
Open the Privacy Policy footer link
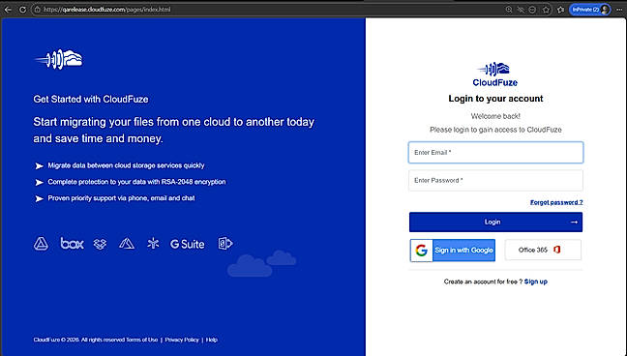pyautogui.click(x=182, y=340)
